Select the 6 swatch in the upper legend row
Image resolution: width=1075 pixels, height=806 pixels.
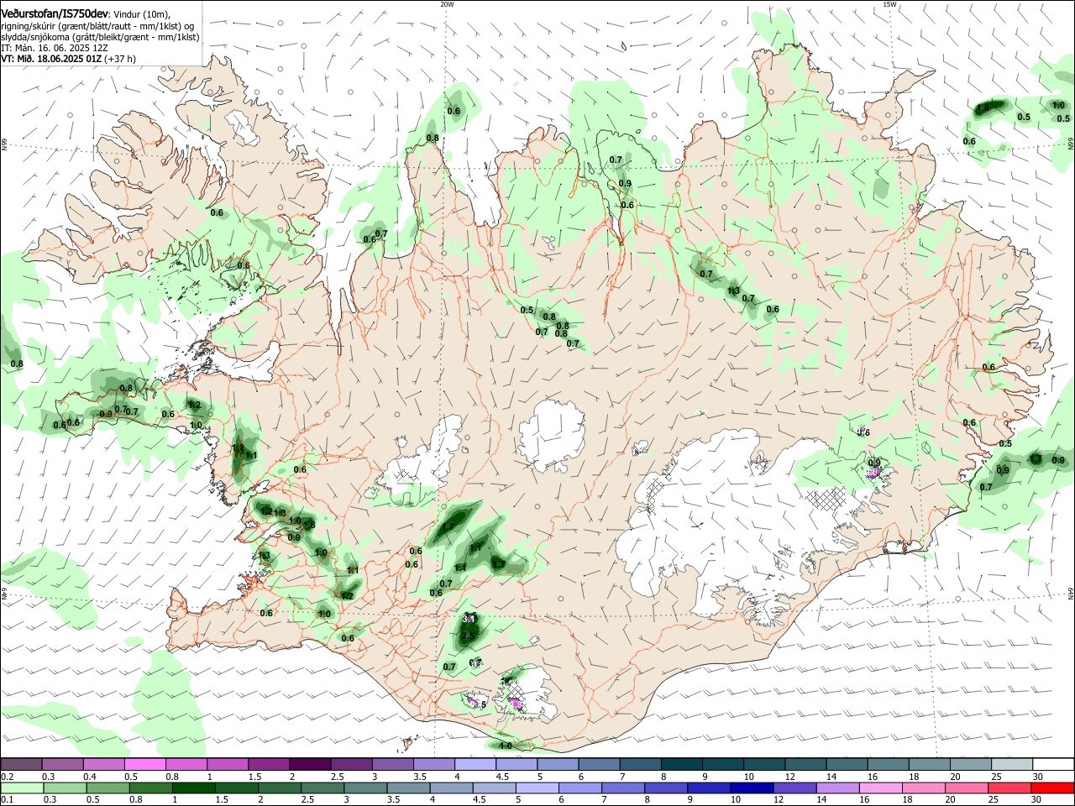(x=598, y=764)
